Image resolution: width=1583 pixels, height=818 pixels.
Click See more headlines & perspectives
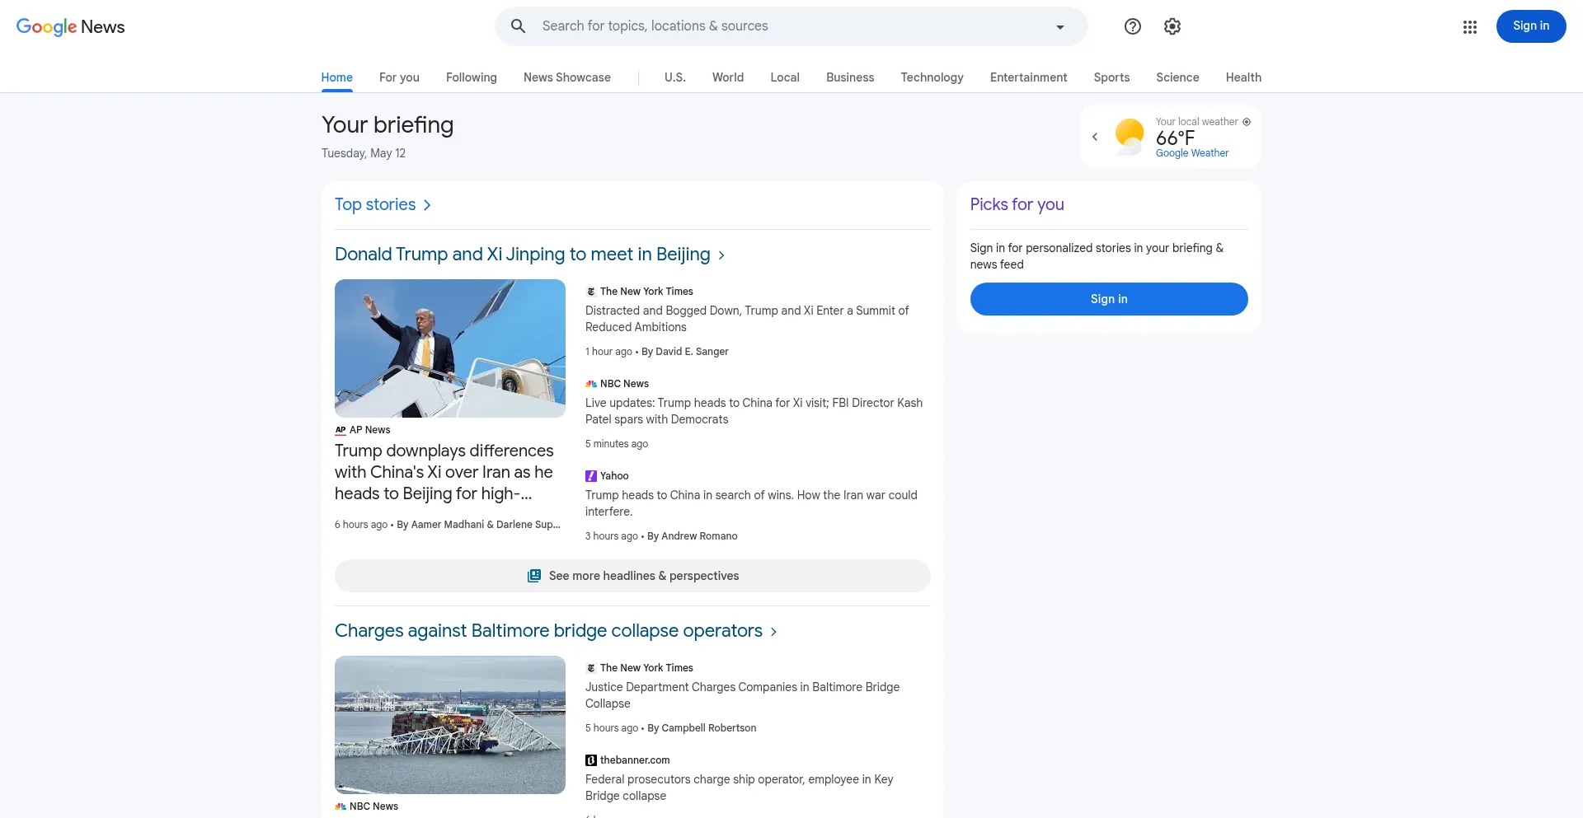click(x=632, y=576)
